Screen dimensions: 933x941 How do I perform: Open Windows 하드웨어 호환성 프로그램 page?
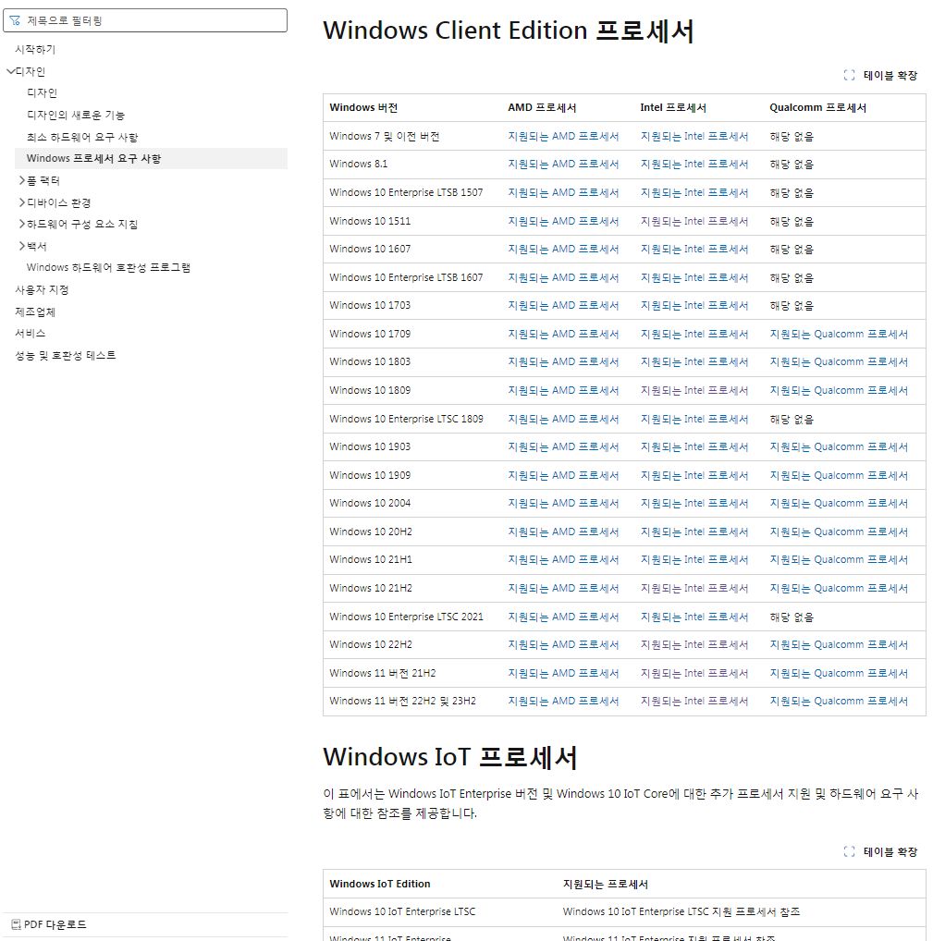click(x=109, y=268)
